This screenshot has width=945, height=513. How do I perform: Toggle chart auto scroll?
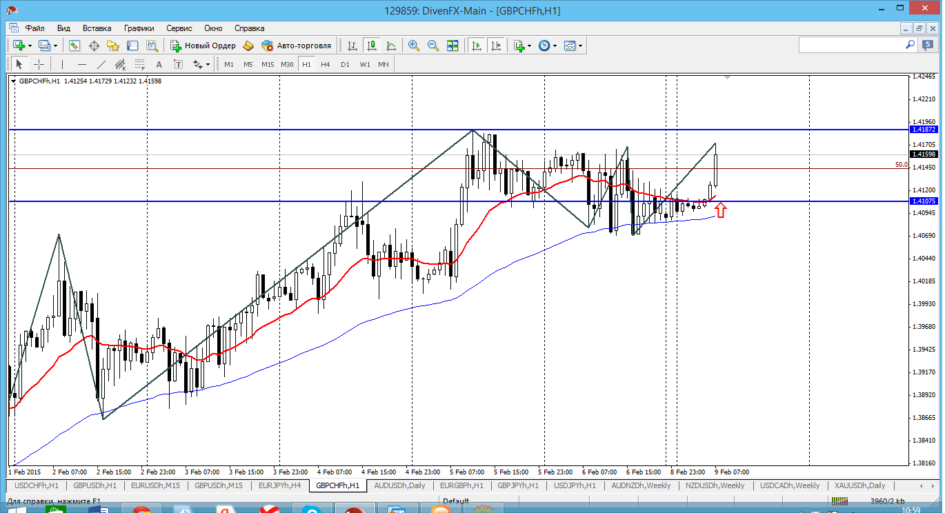tap(477, 46)
